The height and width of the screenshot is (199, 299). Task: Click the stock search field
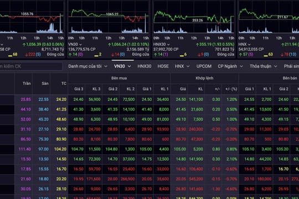coord(31,66)
